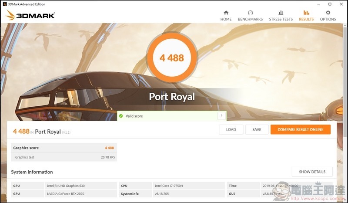Click SHOW DETAILS for system information
Screen dimensions: 348x203
coord(312,172)
